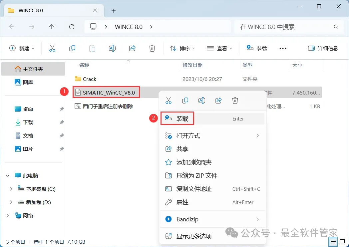349x247 pixels.
Task: Click the context menu Copy icon
Action: point(185,101)
